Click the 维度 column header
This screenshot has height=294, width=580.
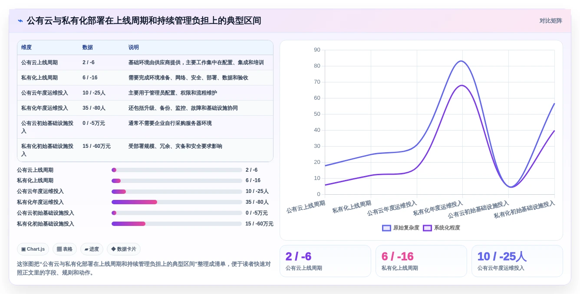point(26,47)
